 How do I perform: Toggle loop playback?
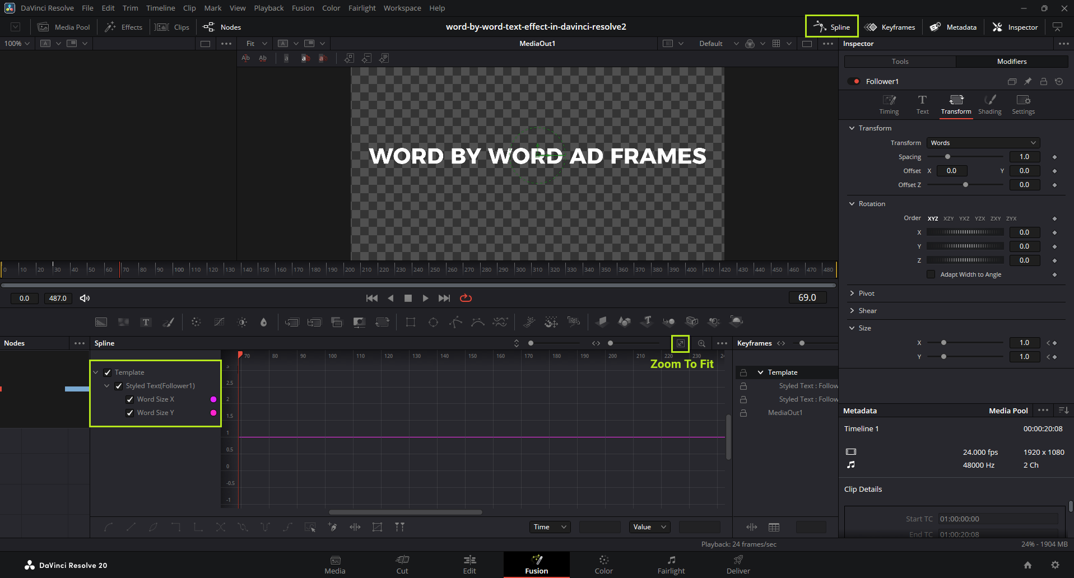[x=466, y=298]
